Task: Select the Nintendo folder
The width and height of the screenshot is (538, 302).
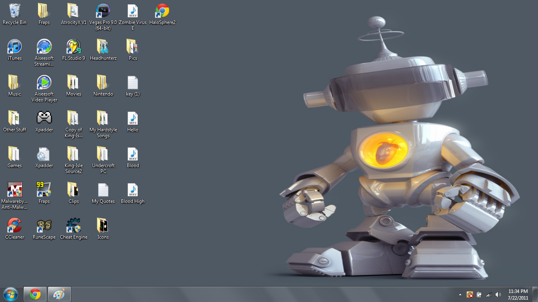Action: click(x=103, y=86)
